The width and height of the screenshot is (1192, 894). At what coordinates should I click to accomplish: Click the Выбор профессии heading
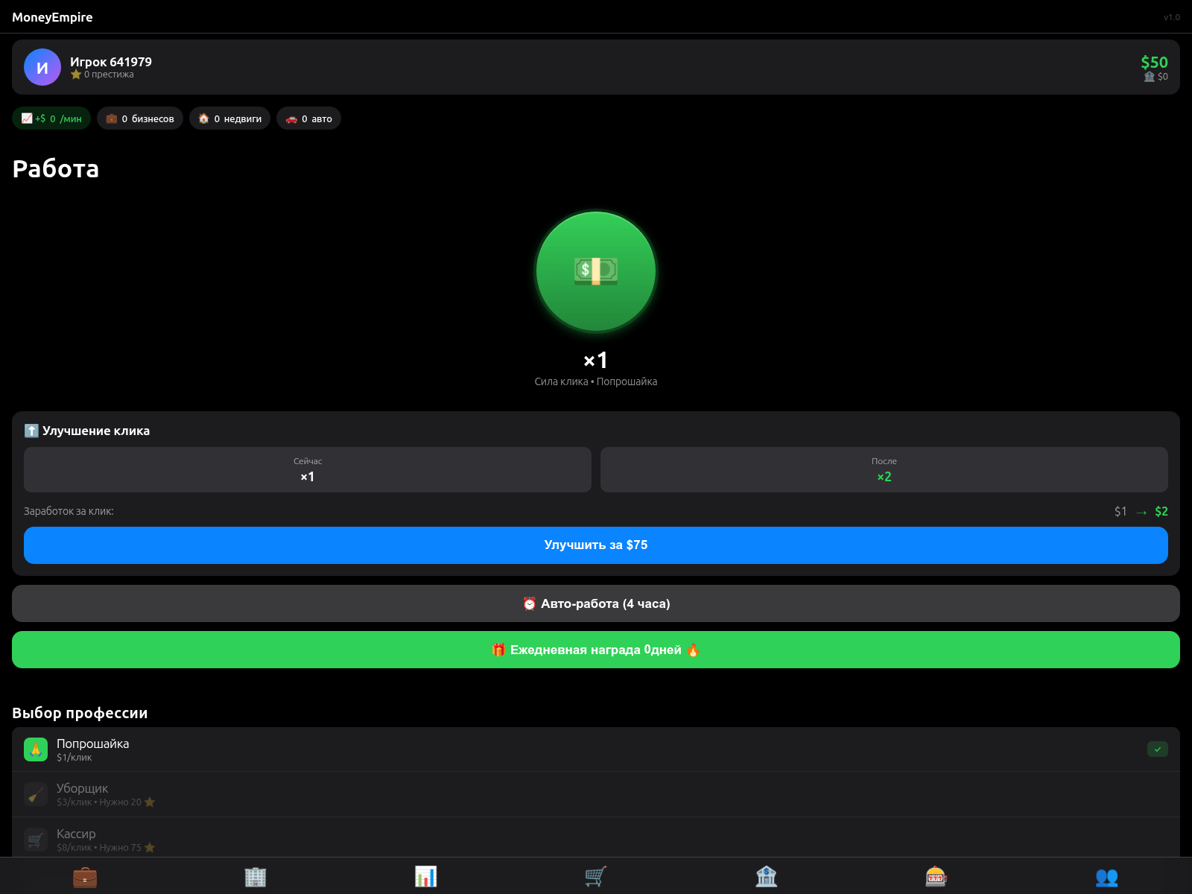80,713
